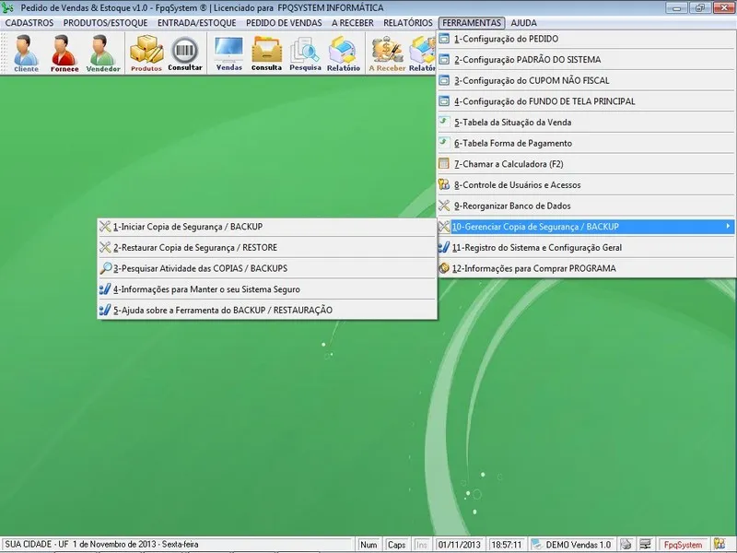Click the Produtos boxes icon

(x=146, y=53)
